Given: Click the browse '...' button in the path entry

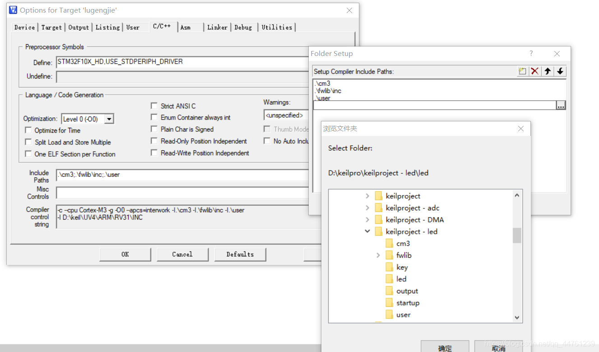Looking at the screenshot, I should pos(561,105).
